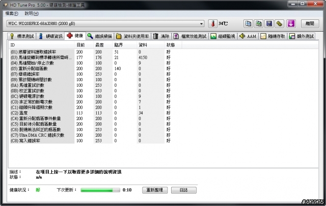
Task: Close the HD Tune Pro window
Action: click(x=315, y=4)
